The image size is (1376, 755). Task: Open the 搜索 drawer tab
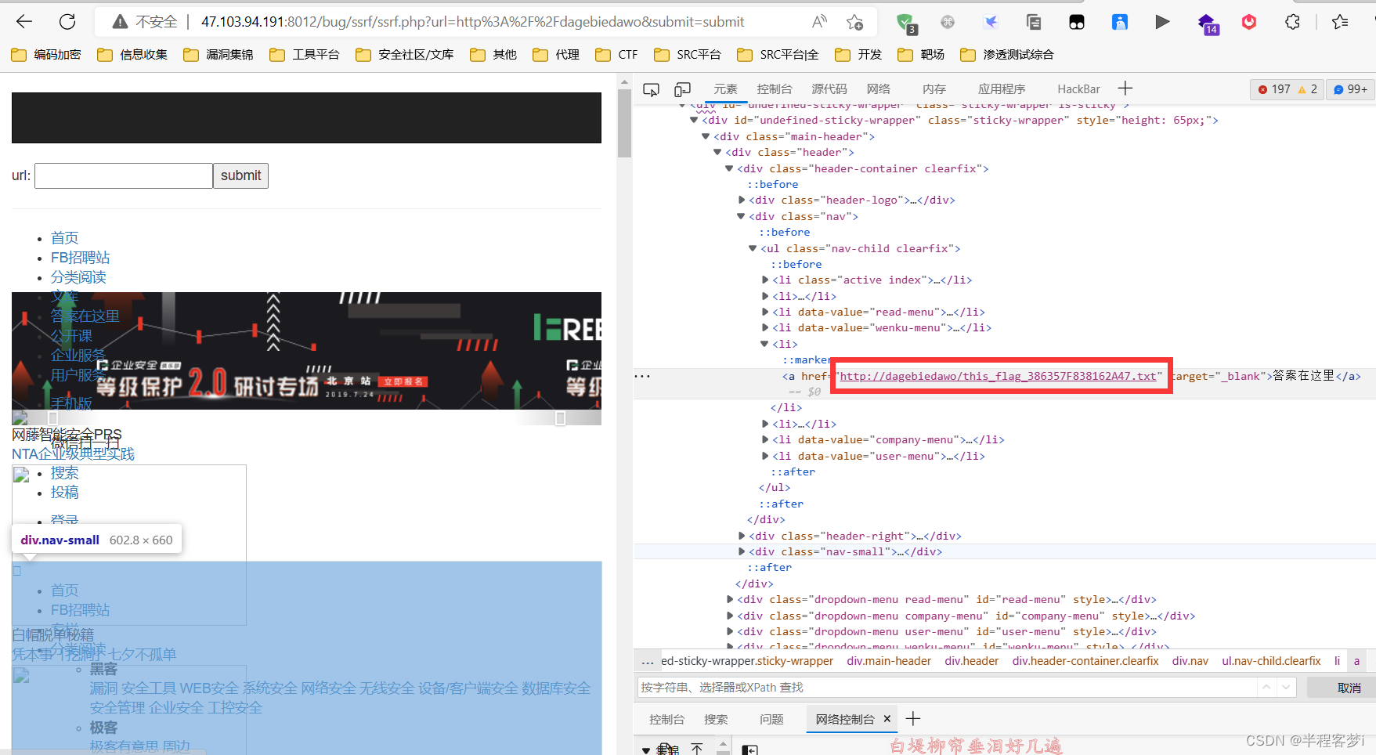pos(716,719)
